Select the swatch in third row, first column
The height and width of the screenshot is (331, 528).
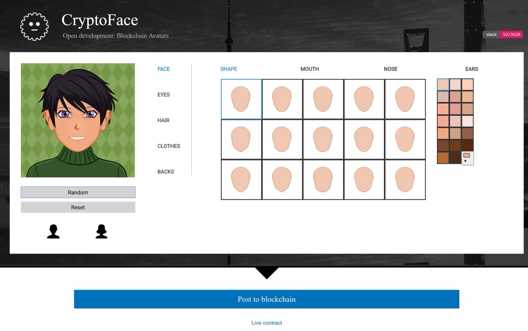pyautogui.click(x=443, y=109)
